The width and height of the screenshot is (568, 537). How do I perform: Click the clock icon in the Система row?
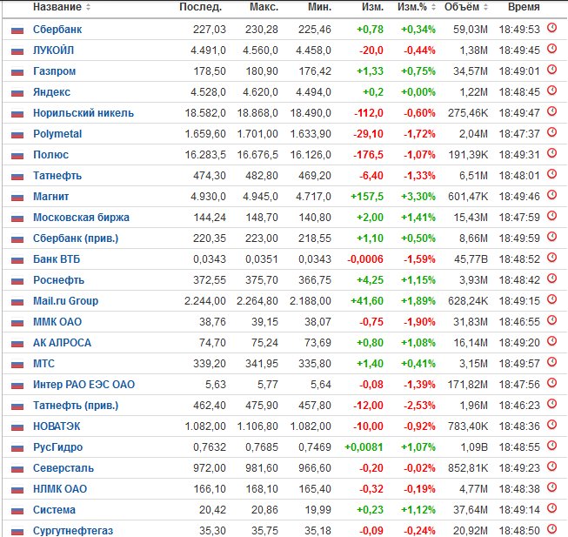(551, 508)
